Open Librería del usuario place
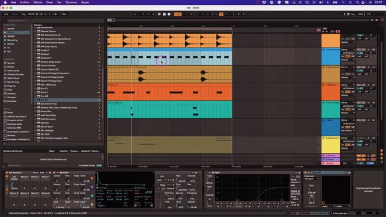The image size is (386, 217). pos(16,116)
